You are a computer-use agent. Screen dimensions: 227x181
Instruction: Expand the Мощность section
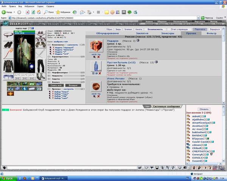point(49,76)
